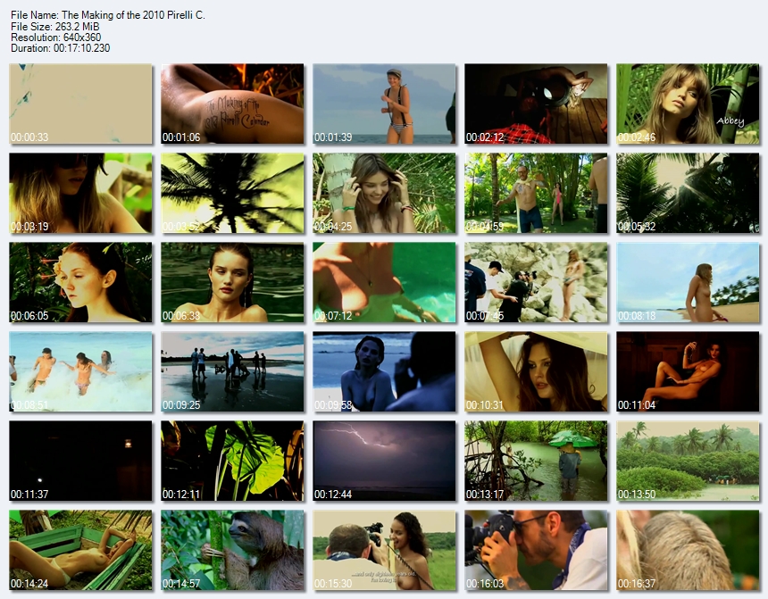Select the thumbnail captioned "Abbey" at 00:02:46
Image resolution: width=768 pixels, height=599 pixels.
688,104
